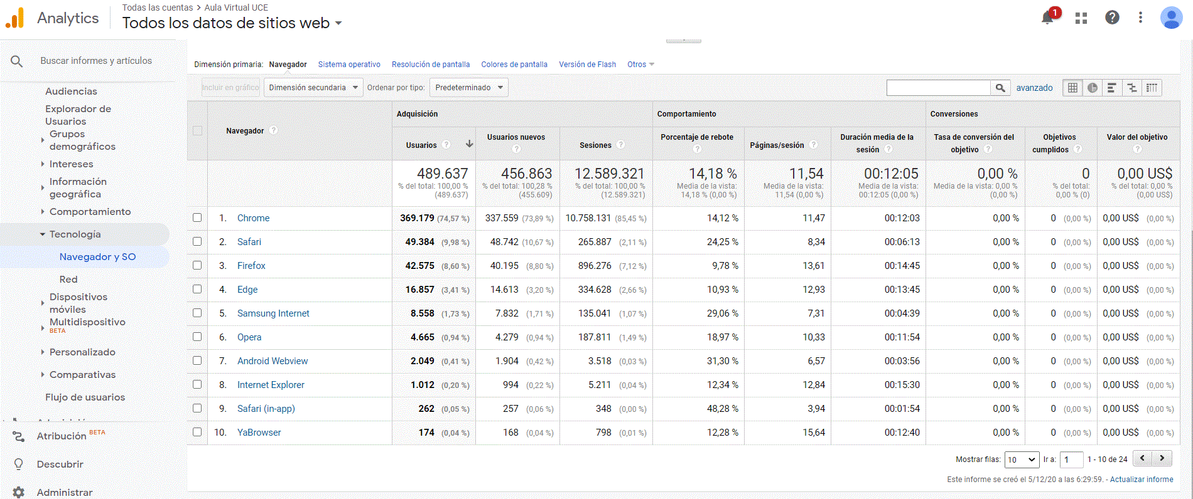Click the Descubrir lightbulb icon
Image resolution: width=1193 pixels, height=499 pixels.
pos(18,465)
